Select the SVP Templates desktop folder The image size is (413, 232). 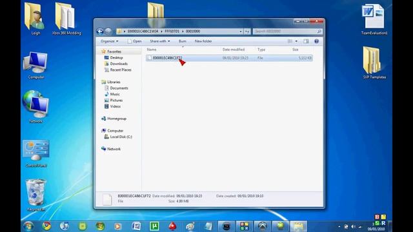click(374, 63)
